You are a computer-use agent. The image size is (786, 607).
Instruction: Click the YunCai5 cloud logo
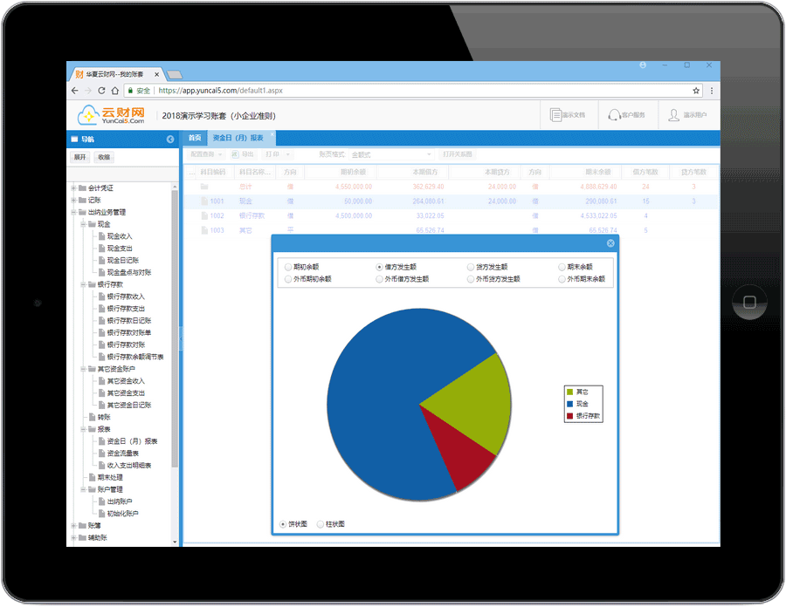[x=111, y=115]
